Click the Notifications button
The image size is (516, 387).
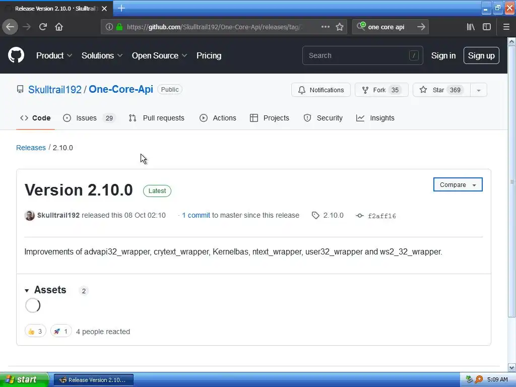click(321, 90)
